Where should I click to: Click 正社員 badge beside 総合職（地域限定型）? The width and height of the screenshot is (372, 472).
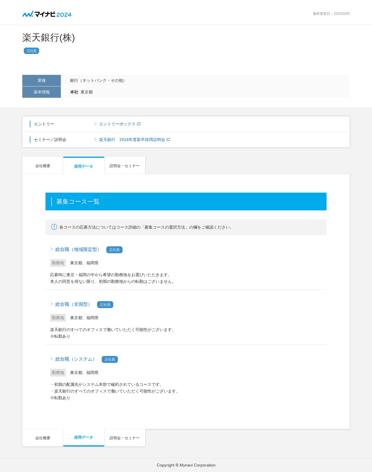coord(114,250)
